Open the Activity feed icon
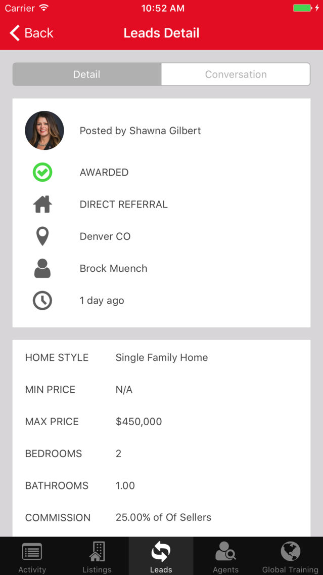The image size is (323, 575). pos(32,552)
